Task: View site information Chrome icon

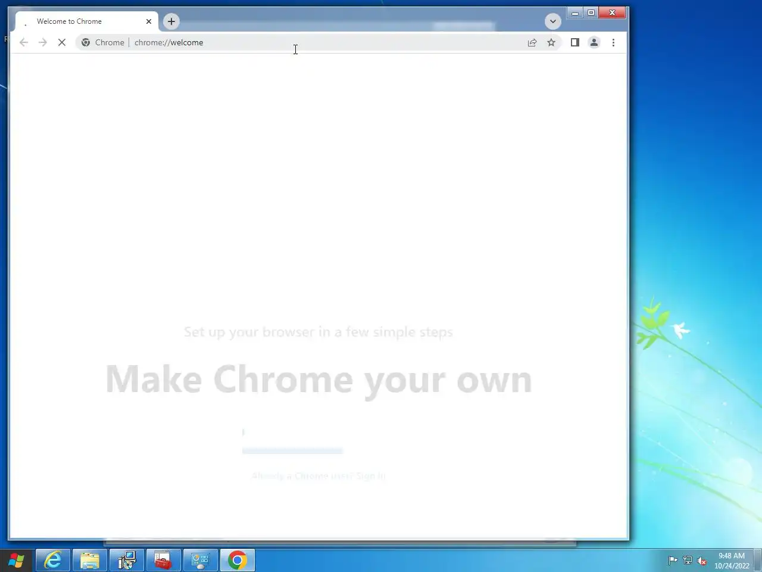Action: (86, 42)
